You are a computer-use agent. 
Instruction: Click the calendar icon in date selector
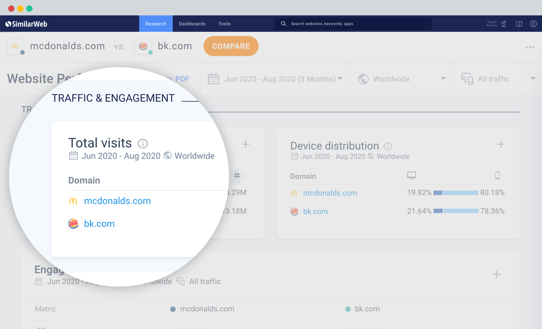click(x=214, y=79)
